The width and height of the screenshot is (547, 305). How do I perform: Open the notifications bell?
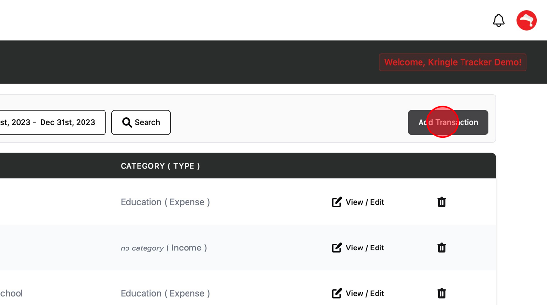[498, 20]
